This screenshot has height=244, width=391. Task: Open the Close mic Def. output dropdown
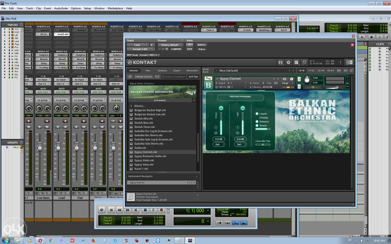click(x=219, y=144)
